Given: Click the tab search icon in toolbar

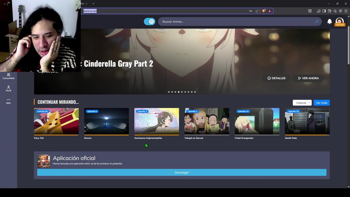Looking at the screenshot, I should [310, 11].
